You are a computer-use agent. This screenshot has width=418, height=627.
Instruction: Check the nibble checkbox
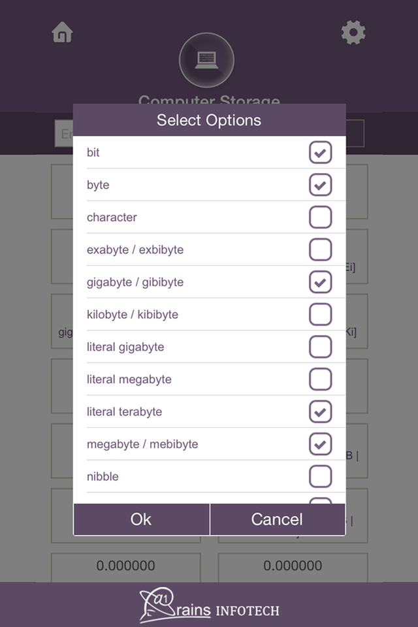coord(320,476)
